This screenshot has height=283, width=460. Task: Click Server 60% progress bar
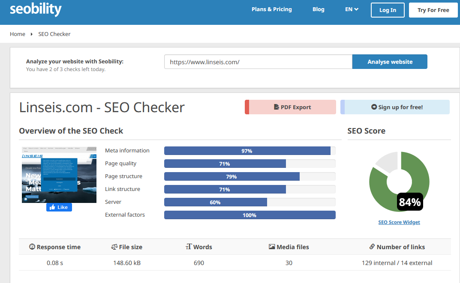250,202
